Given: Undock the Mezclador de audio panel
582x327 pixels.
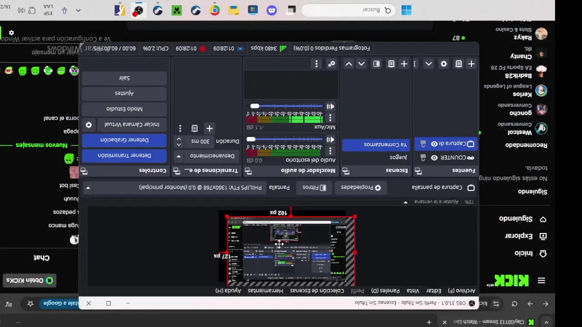Looking at the screenshot, I should [248, 171].
